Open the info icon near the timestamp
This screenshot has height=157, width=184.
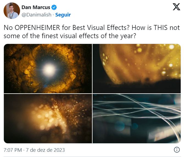point(177,150)
